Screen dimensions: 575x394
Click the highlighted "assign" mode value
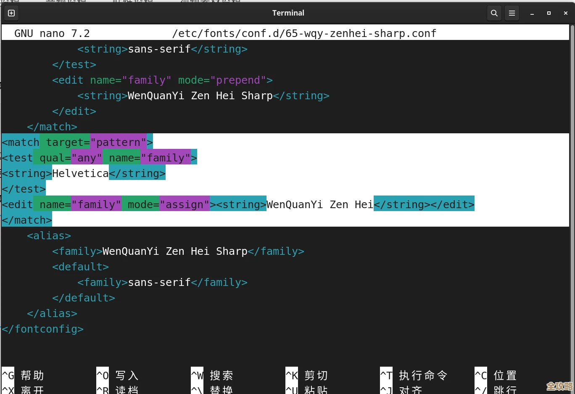[x=185, y=205]
